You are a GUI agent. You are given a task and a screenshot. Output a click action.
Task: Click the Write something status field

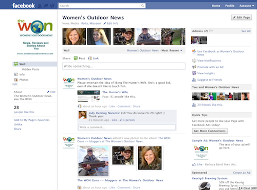[x=124, y=66]
